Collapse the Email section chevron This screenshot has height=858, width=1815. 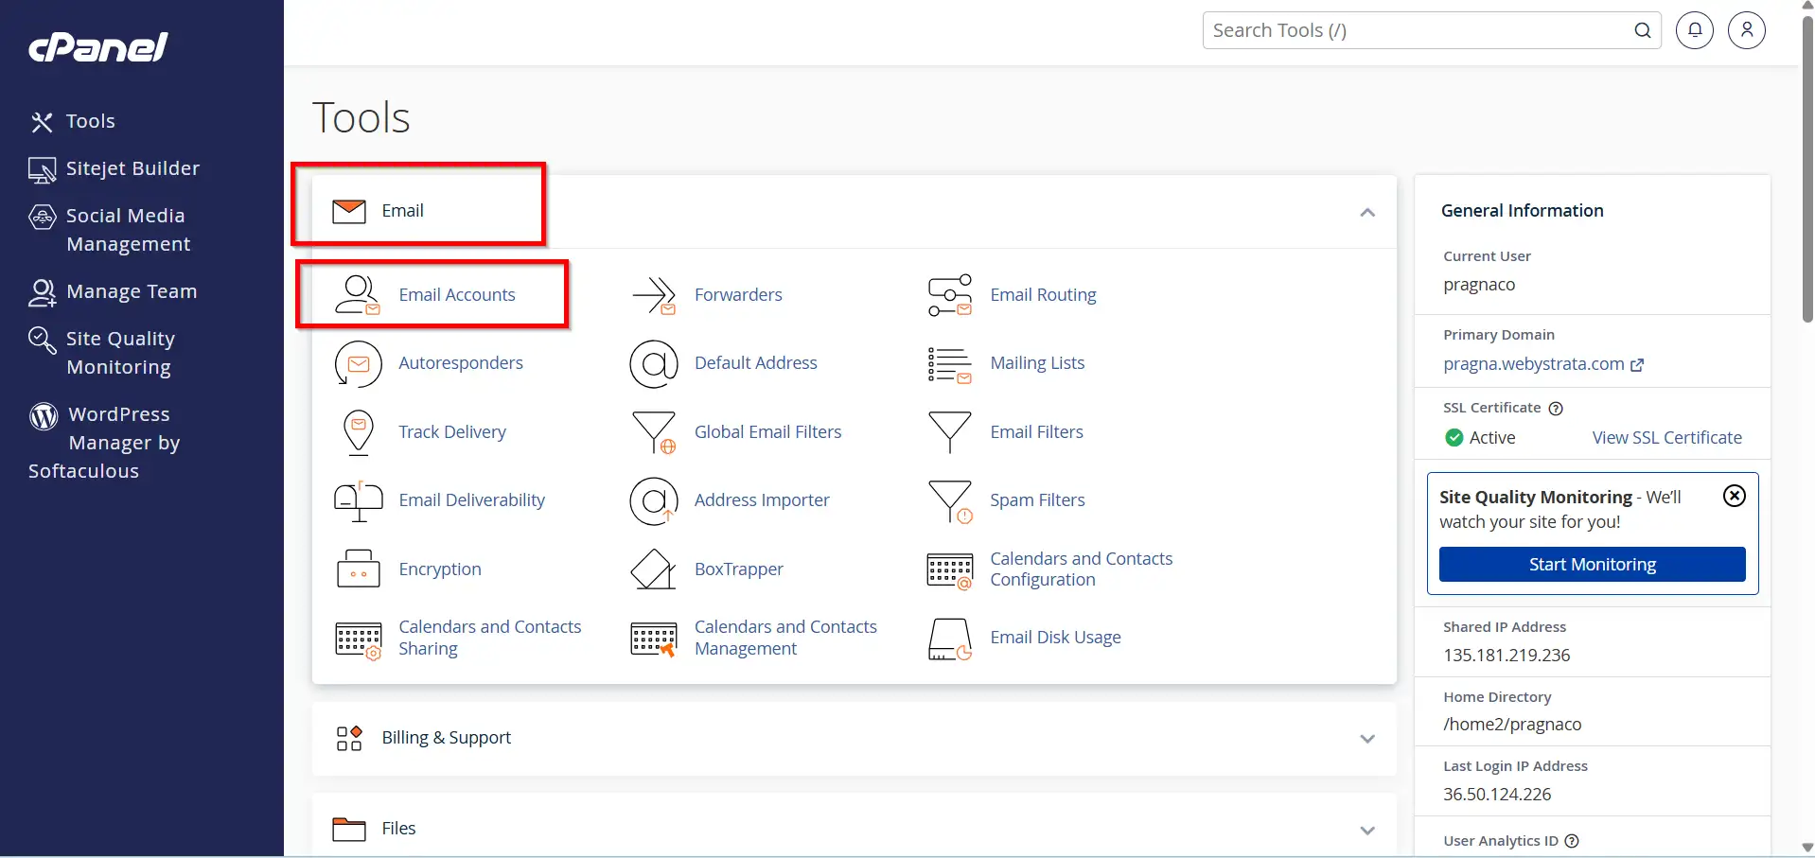coord(1367,212)
